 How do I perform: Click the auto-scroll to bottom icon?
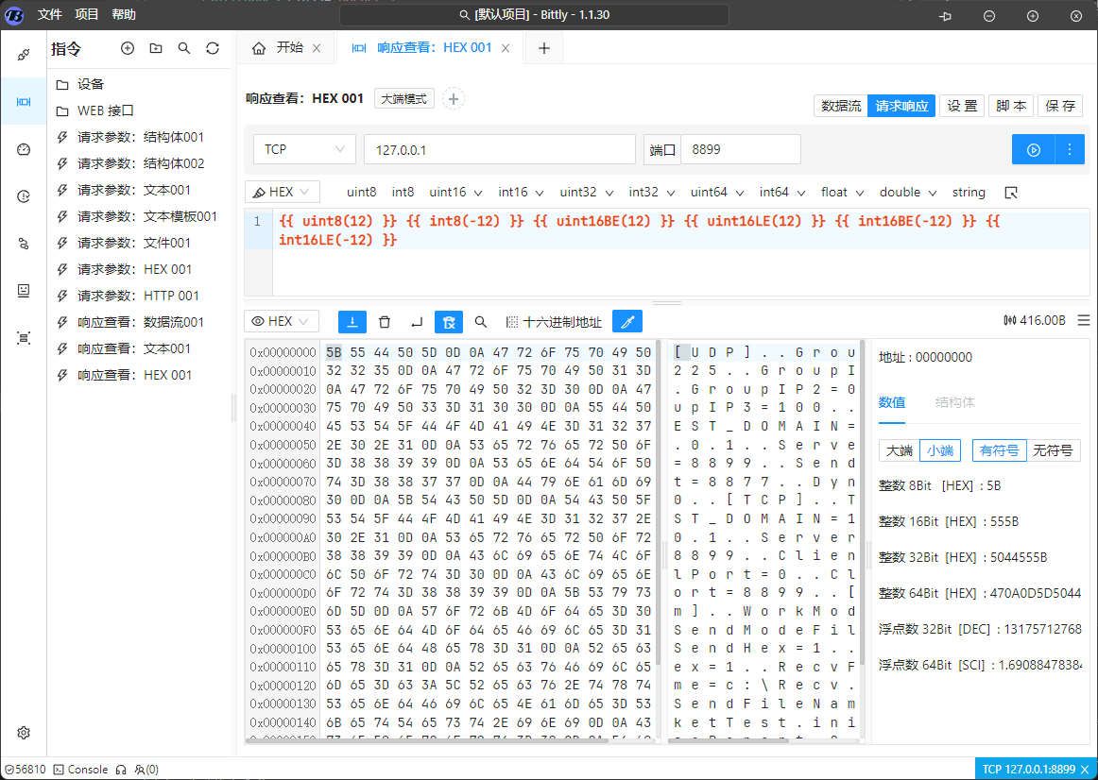click(x=352, y=322)
